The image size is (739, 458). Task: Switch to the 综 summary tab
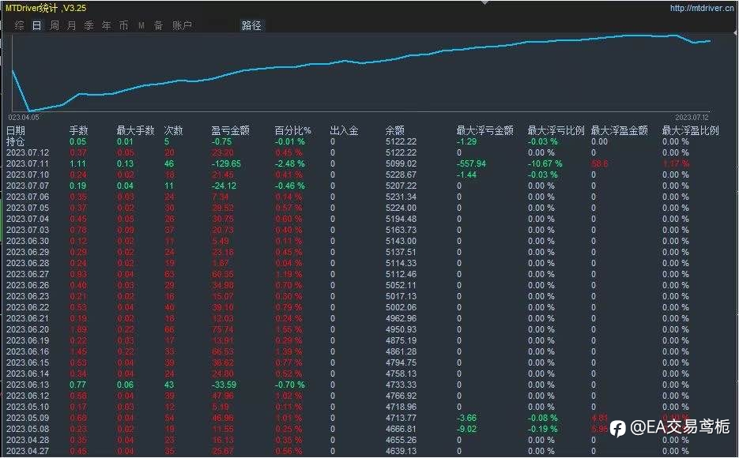(19, 25)
